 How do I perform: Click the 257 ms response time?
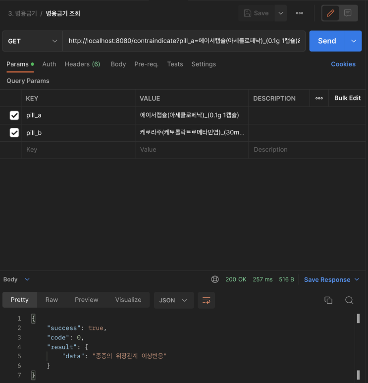pyautogui.click(x=263, y=279)
